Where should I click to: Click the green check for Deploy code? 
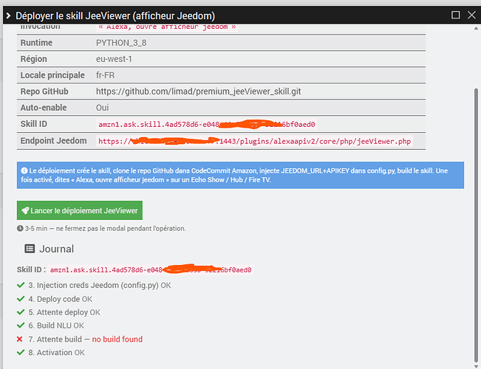(x=21, y=299)
